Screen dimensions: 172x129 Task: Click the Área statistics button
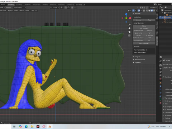149,20
